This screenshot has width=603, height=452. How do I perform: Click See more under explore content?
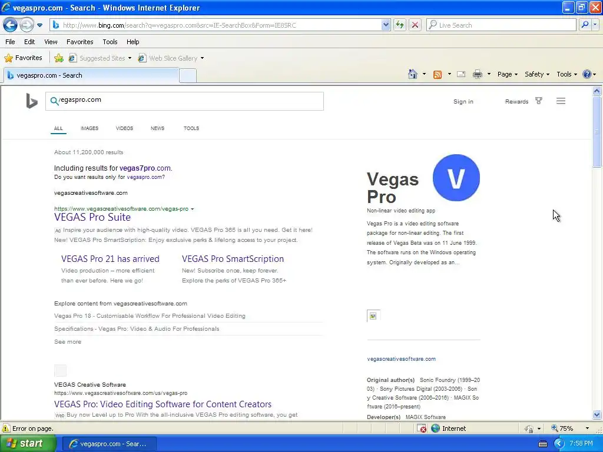(x=68, y=342)
